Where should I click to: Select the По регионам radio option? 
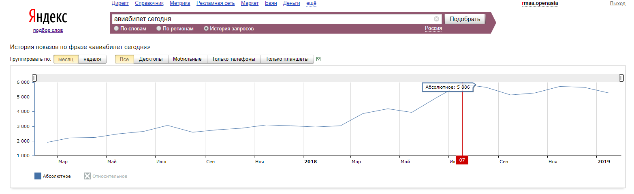tap(159, 29)
